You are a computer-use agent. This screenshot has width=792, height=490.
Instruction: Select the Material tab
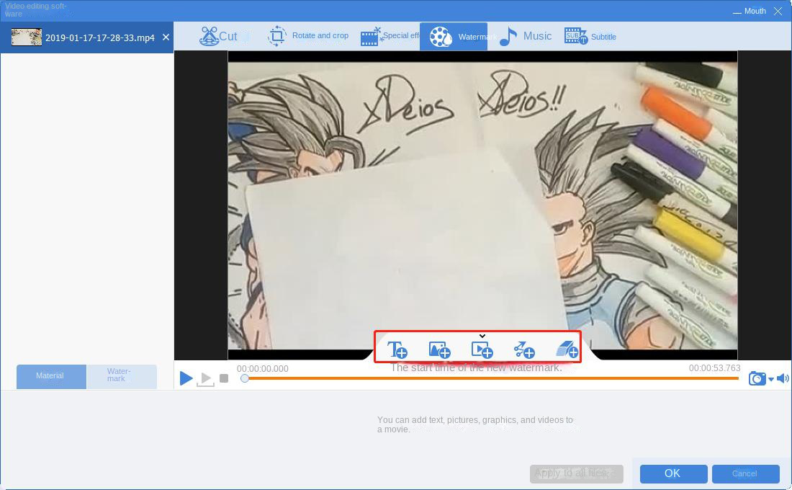(x=51, y=376)
